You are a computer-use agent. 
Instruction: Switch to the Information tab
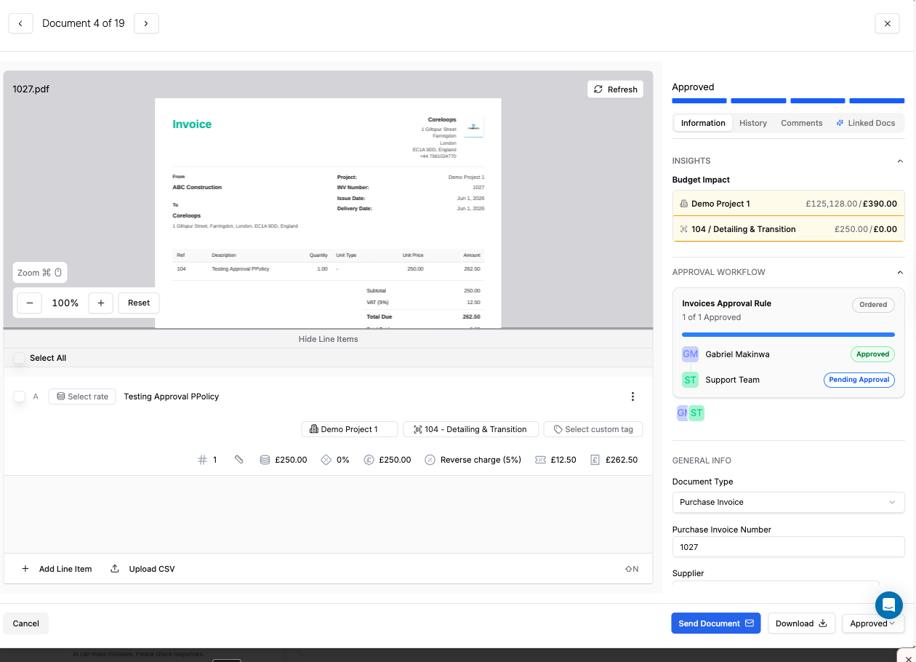[703, 123]
